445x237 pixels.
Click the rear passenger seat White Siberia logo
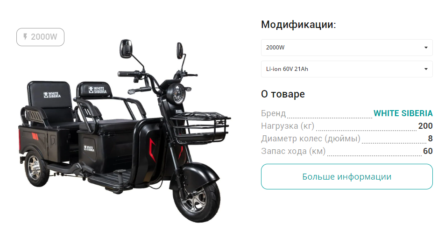(x=52, y=95)
